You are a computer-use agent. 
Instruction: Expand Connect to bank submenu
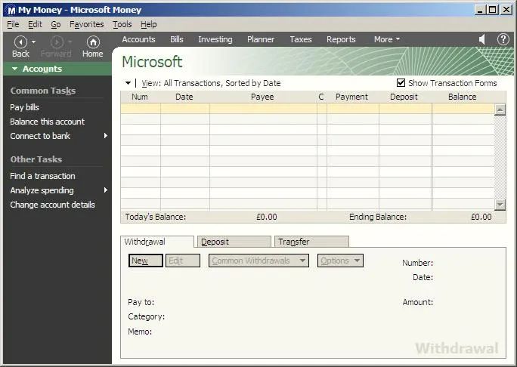click(105, 136)
